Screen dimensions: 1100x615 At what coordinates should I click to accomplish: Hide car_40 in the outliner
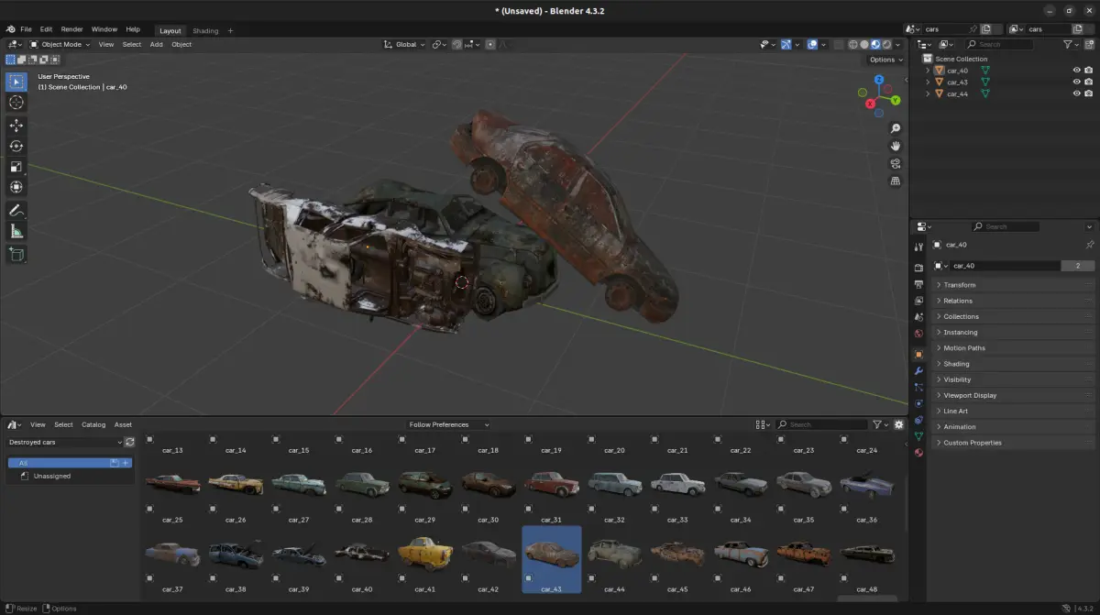pos(1076,71)
